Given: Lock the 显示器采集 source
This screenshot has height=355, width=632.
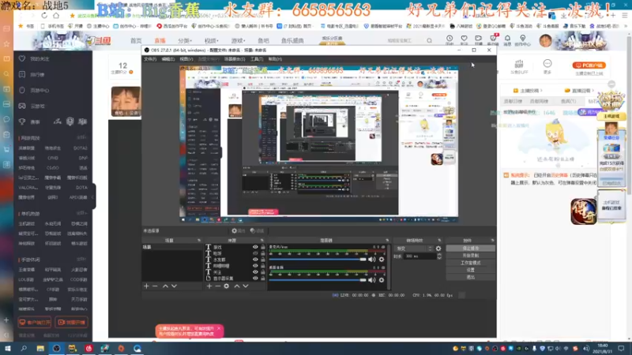Looking at the screenshot, I should coord(263,278).
